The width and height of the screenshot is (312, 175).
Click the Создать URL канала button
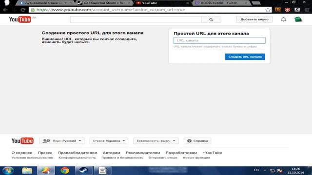click(x=245, y=57)
